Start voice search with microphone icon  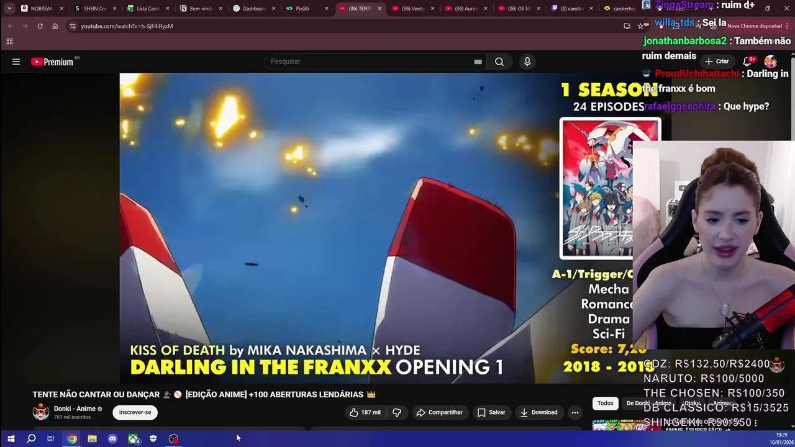527,61
